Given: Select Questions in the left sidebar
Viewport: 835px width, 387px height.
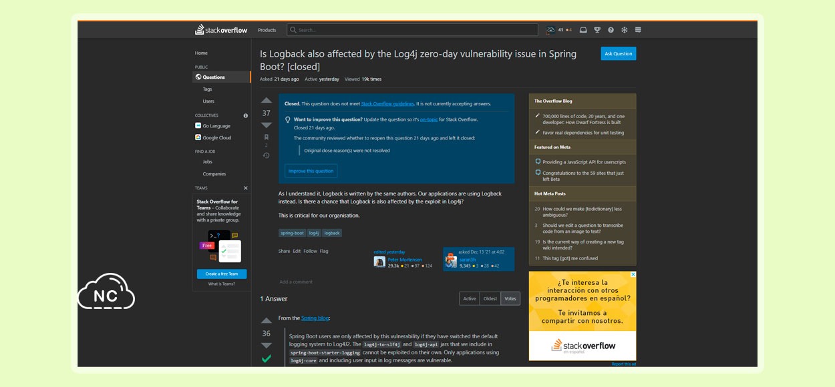Looking at the screenshot, I should pyautogui.click(x=222, y=77).
